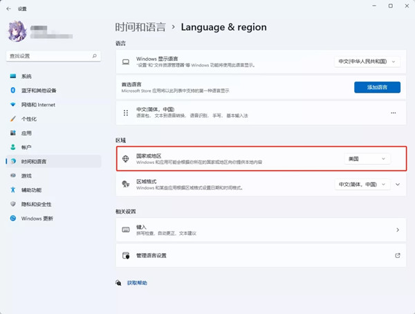Open 管理语言设置 row
415x314 pixels.
pyautogui.click(x=261, y=255)
